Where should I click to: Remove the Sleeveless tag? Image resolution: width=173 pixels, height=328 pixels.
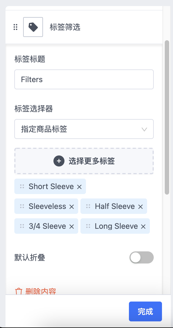pyautogui.click(x=72, y=207)
